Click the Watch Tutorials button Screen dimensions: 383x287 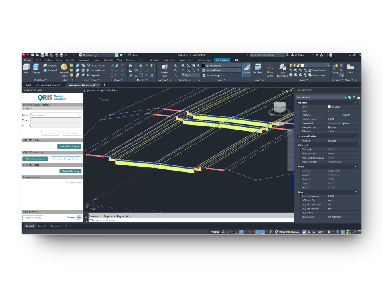point(33,218)
